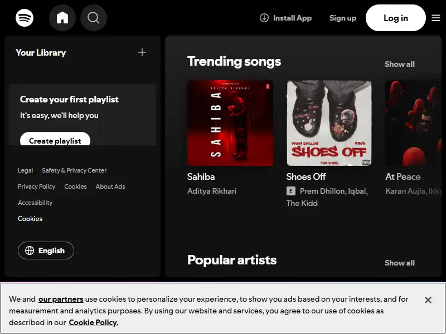Image resolution: width=446 pixels, height=334 pixels.
Task: Open the 'our partners' link in cookie banner
Action: [61, 299]
